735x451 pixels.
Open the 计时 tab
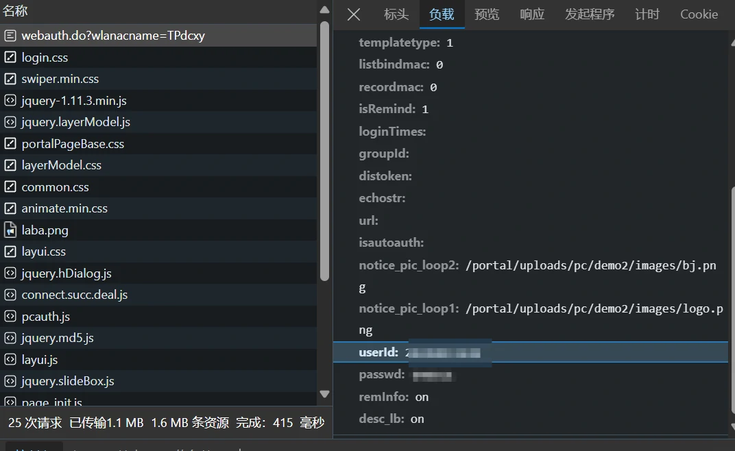click(647, 14)
